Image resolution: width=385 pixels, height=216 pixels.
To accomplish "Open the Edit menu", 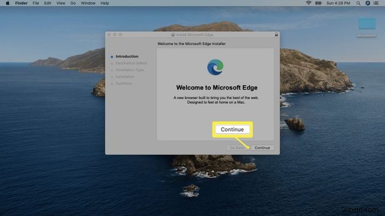I will point(47,3).
